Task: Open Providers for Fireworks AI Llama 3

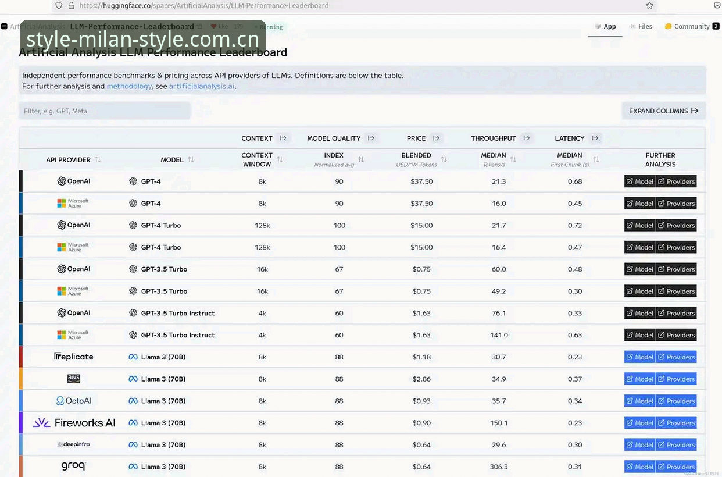Action: click(x=676, y=423)
